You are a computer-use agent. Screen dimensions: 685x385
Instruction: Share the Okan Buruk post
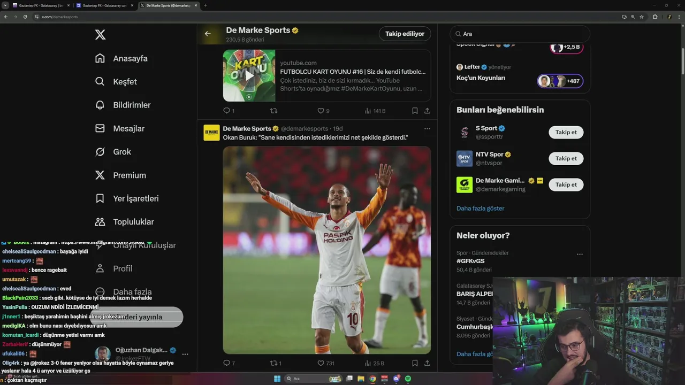[427, 363]
